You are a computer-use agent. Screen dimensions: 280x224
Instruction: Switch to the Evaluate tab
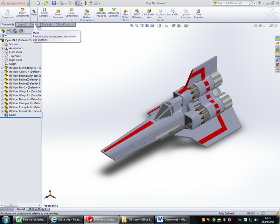point(47,24)
